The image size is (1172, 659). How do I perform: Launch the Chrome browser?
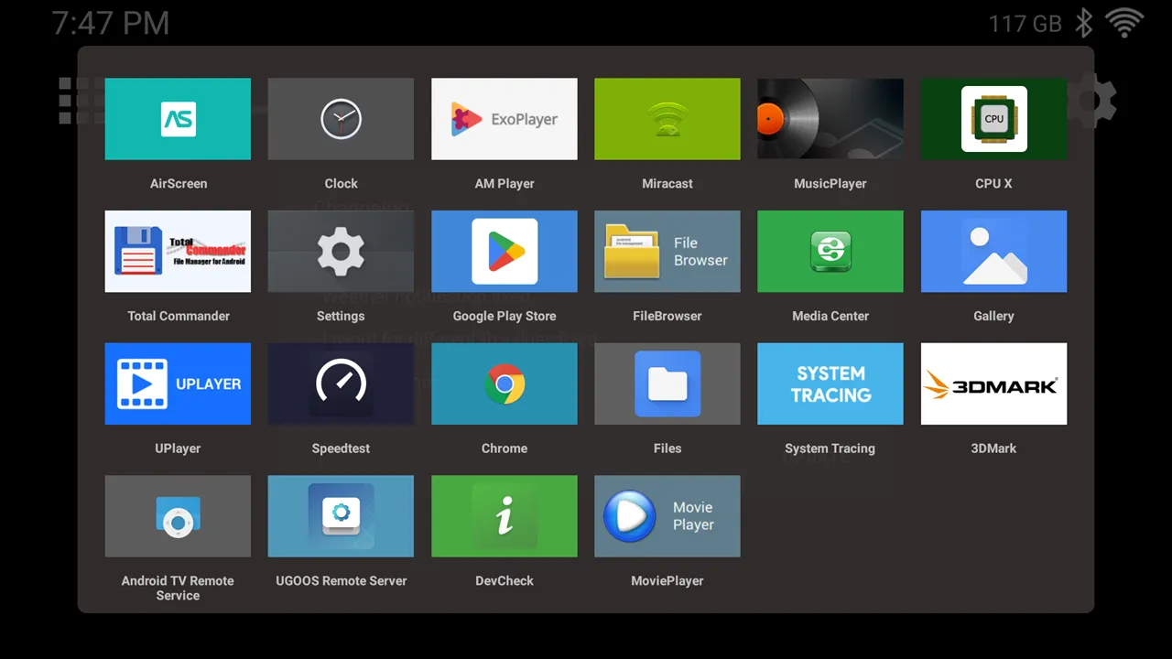click(504, 384)
